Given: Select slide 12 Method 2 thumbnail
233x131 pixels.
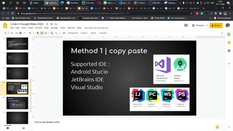Looking at the screenshot, I should click(x=17, y=103).
